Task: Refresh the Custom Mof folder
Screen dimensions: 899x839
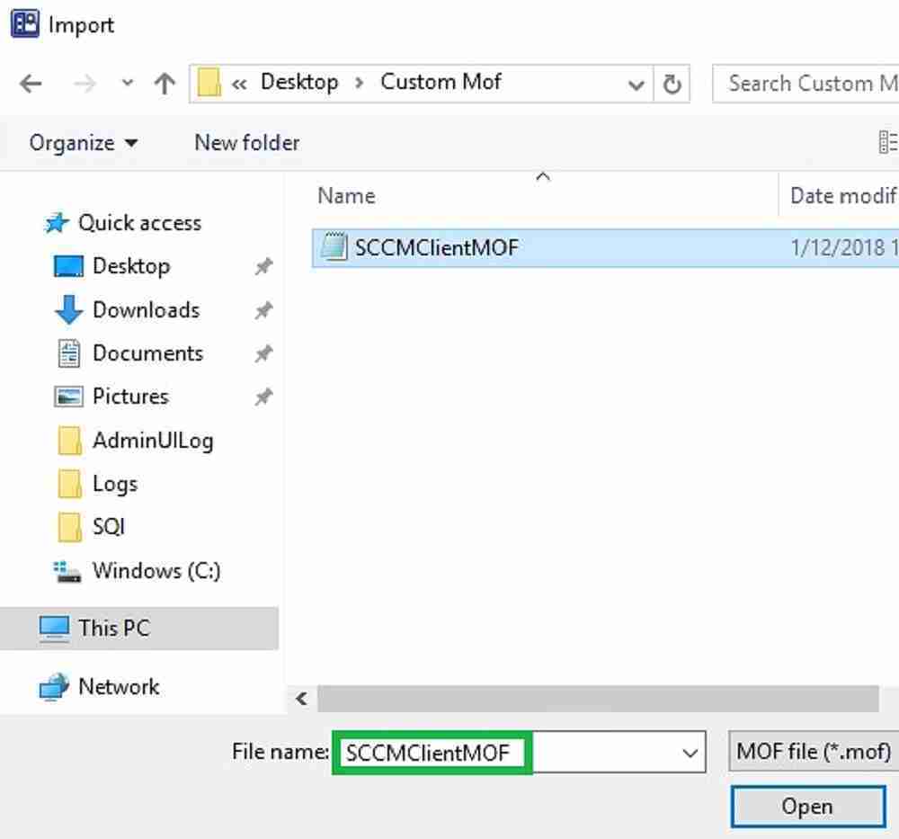Action: click(x=672, y=85)
